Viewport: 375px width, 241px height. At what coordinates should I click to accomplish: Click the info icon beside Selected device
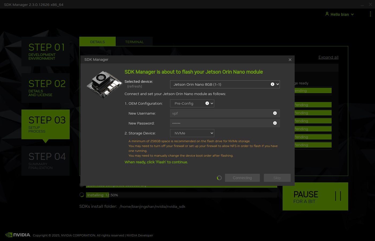pyautogui.click(x=272, y=84)
